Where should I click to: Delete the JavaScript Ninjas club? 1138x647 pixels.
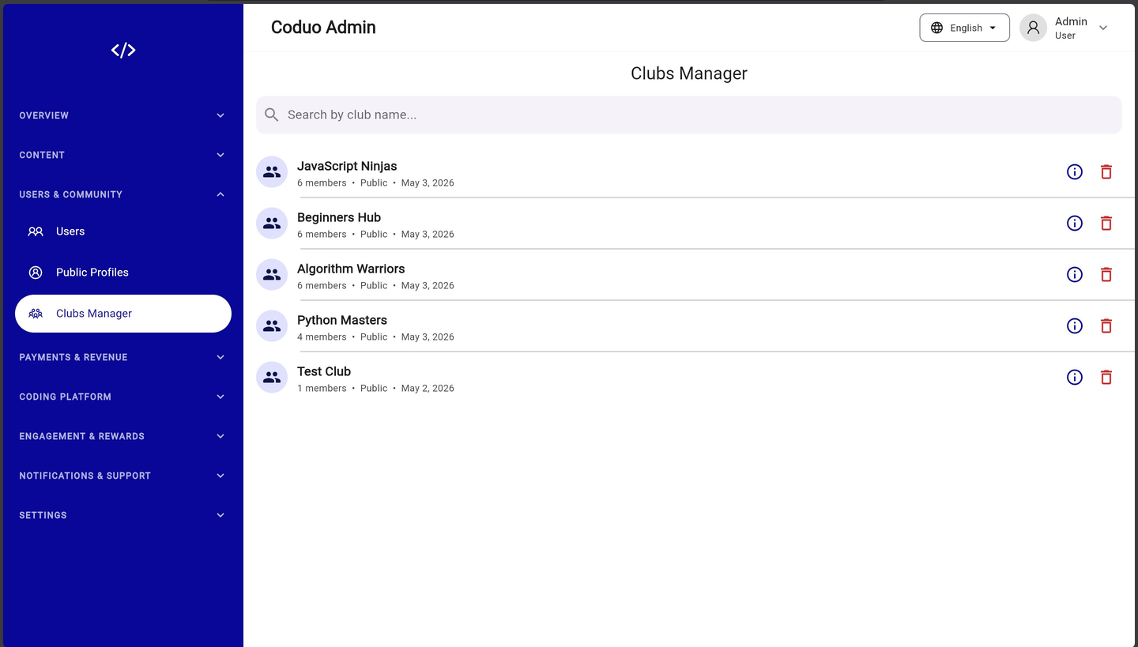pyautogui.click(x=1106, y=171)
